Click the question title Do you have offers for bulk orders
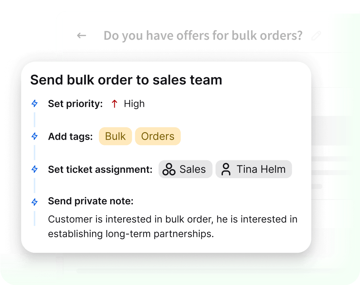Screen dimensions: 360x285 (x=203, y=35)
